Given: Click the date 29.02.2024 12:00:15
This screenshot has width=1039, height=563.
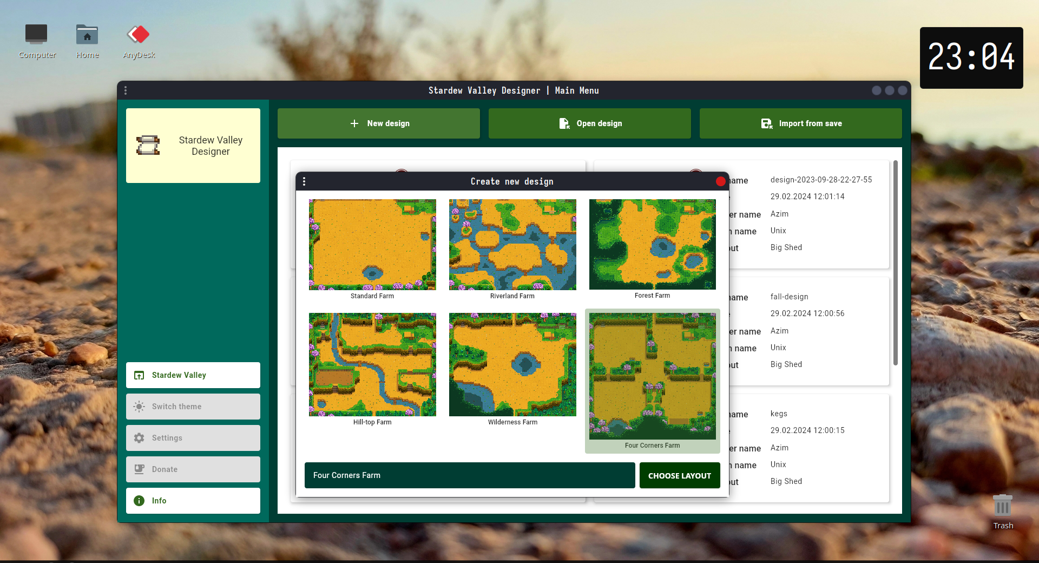Looking at the screenshot, I should click(807, 430).
